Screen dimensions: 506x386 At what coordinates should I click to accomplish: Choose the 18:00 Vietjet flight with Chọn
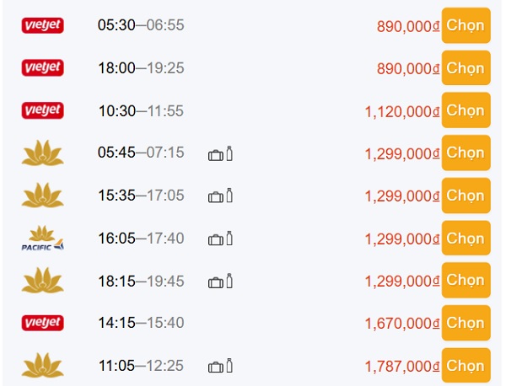click(466, 68)
